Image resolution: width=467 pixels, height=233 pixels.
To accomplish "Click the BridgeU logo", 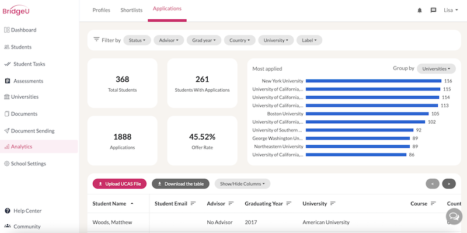I will point(16,10).
